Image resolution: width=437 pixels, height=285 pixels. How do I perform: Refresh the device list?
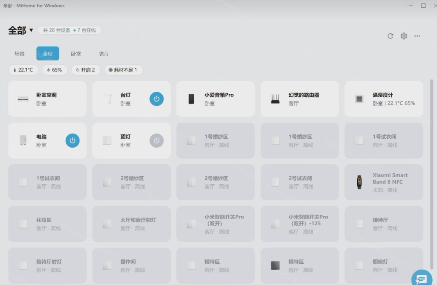click(x=390, y=36)
